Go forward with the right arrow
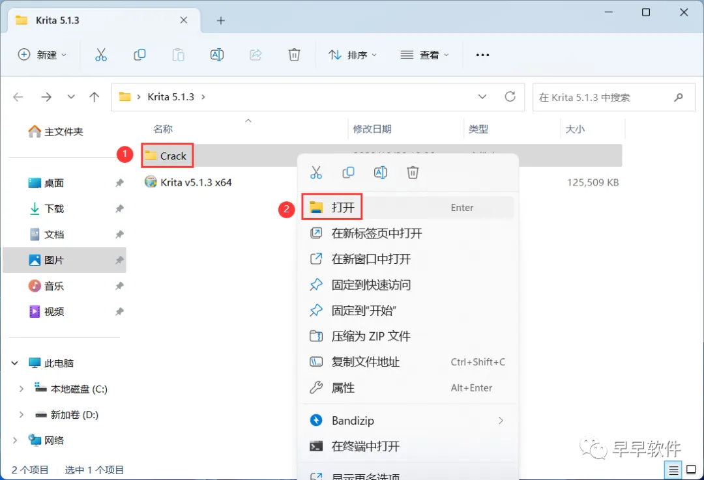The image size is (704, 480). pyautogui.click(x=46, y=97)
